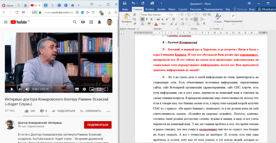Decrease font size with the smaller A
276x143 pixels.
tap(176, 24)
